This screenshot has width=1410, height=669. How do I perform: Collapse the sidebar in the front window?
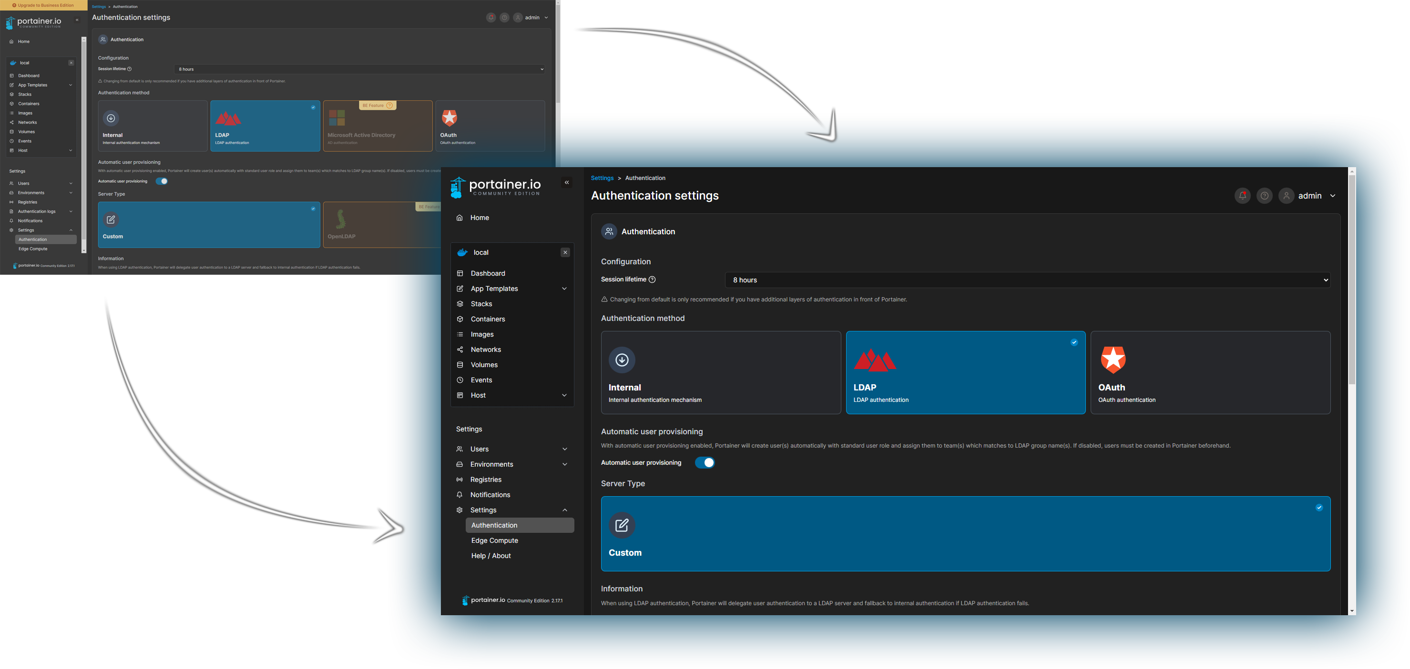click(566, 182)
